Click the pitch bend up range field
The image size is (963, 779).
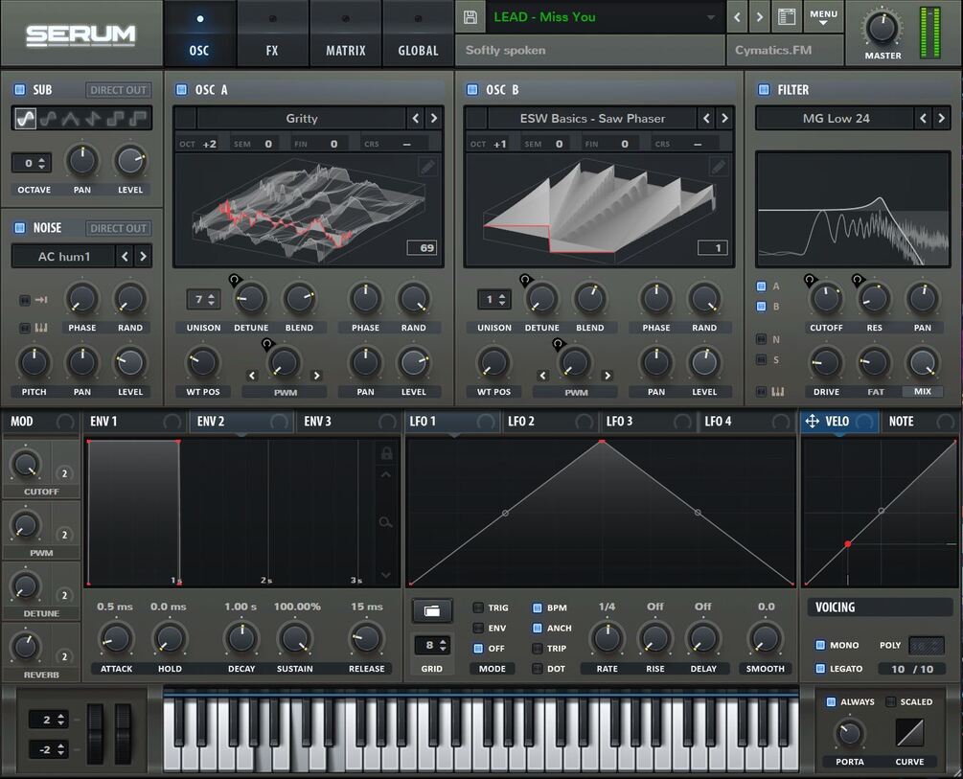coord(48,720)
